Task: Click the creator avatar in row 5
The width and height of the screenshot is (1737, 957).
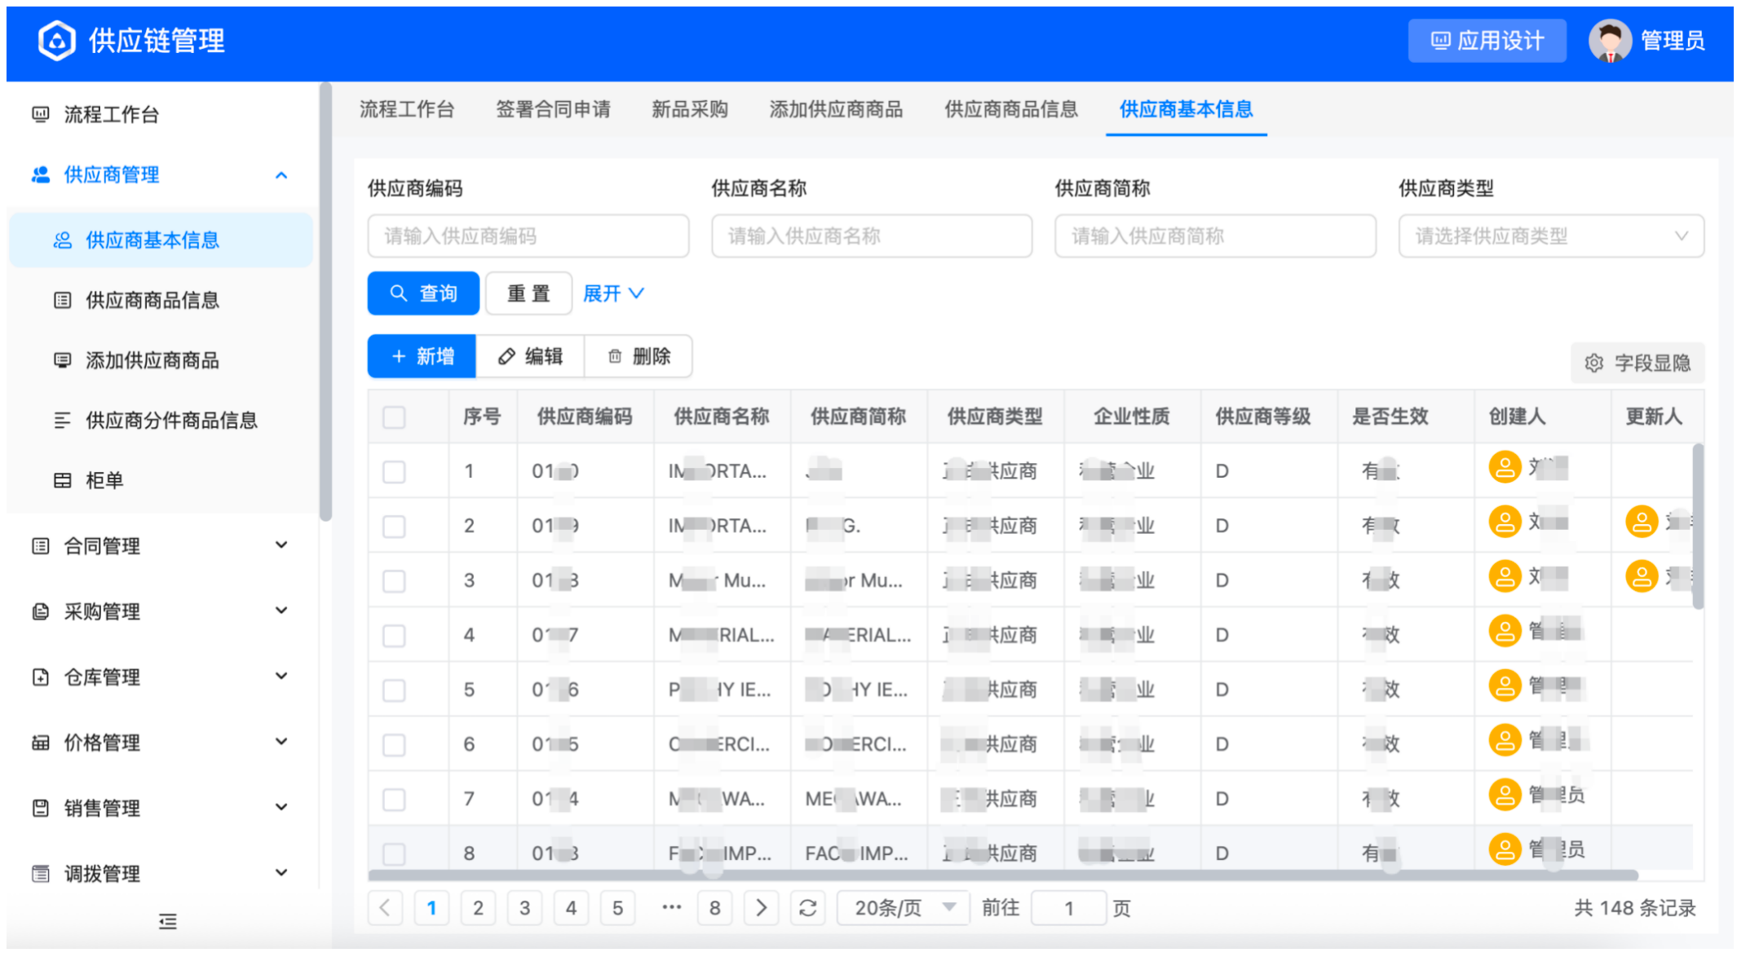Action: coord(1505,686)
